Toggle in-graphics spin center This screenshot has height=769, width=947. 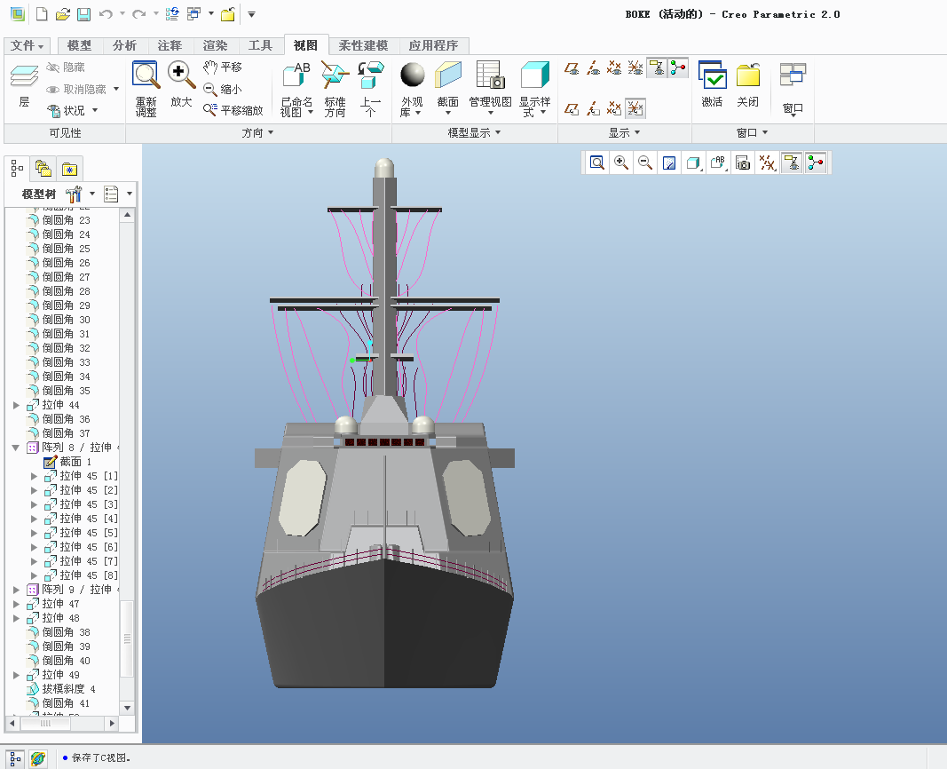pyautogui.click(x=816, y=163)
